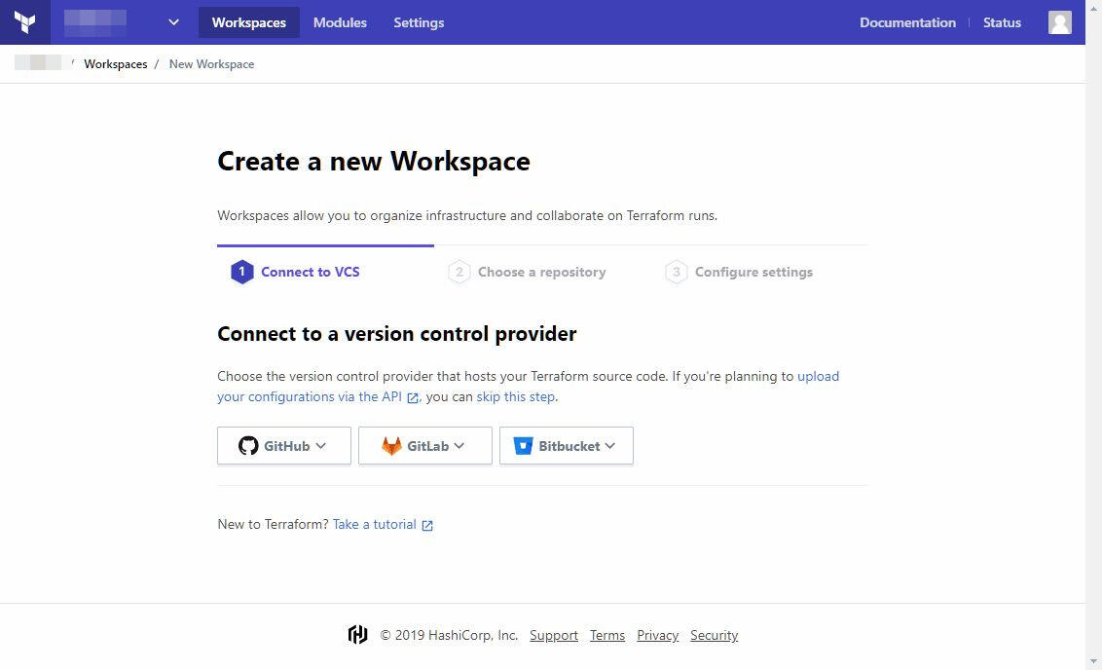Open the Take a tutorial link
This screenshot has height=670, width=1102.
click(374, 525)
